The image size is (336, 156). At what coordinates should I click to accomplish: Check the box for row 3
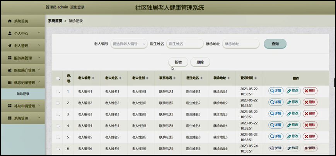(x=58, y=114)
